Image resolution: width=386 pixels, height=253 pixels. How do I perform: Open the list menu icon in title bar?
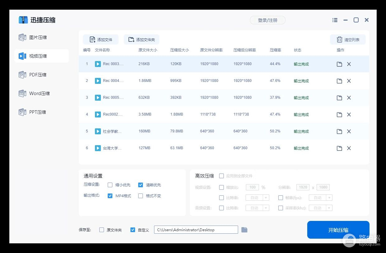tap(335, 20)
